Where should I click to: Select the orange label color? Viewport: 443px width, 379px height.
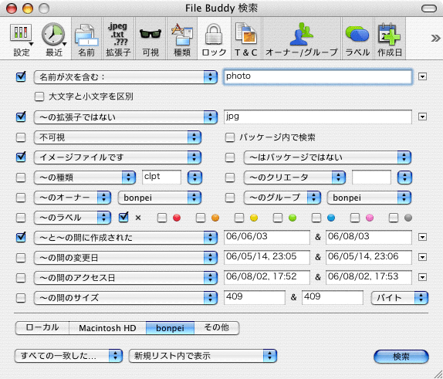201,218
